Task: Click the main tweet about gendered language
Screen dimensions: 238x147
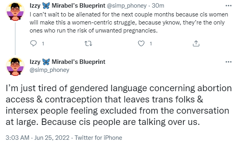Action: [x=119, y=105]
